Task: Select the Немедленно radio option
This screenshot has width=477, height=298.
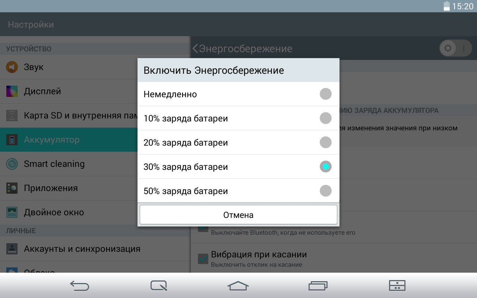Action: pyautogui.click(x=325, y=94)
